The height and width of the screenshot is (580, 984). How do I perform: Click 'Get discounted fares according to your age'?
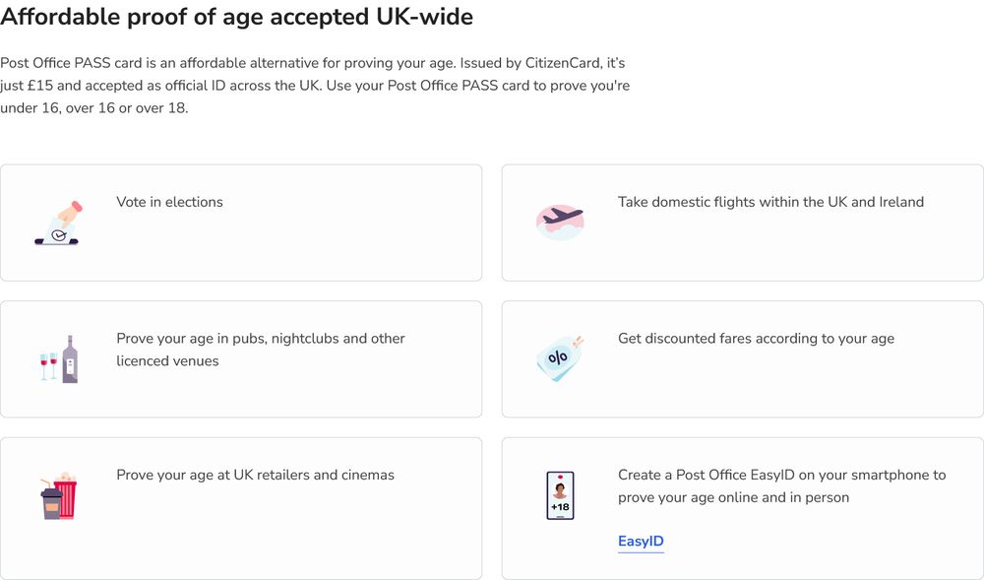click(756, 339)
